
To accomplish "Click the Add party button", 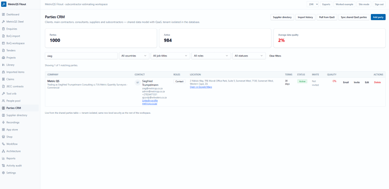I will tap(378, 17).
